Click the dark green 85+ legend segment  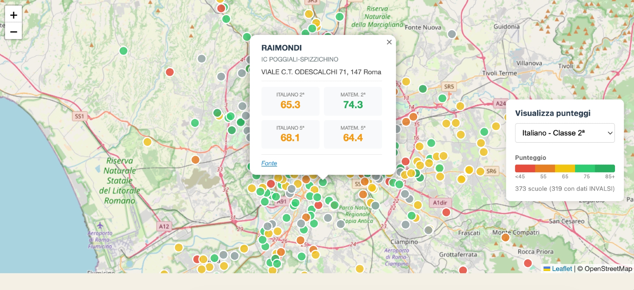(605, 168)
